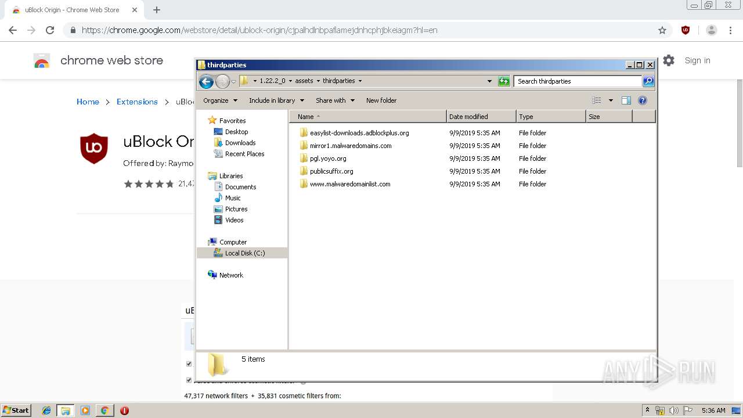This screenshot has width=743, height=418.
Task: Close the uBlock Origin tab
Action: pos(135,10)
